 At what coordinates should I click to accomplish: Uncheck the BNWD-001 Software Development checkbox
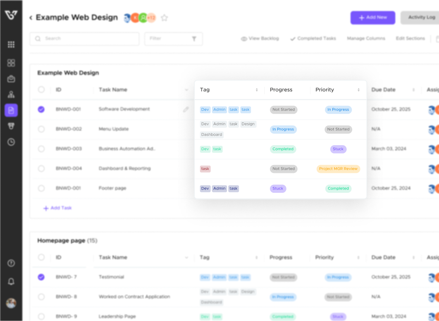coord(41,110)
